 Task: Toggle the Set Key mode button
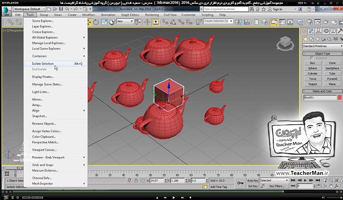point(253,186)
